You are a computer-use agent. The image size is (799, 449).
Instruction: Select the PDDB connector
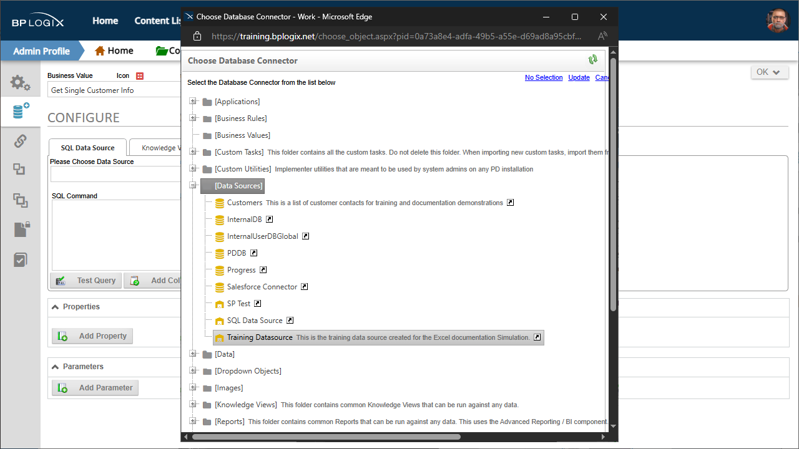[x=237, y=253]
